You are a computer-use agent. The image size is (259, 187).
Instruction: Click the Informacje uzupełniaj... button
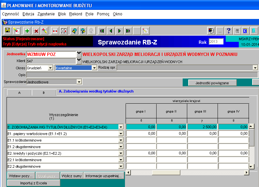103,176
